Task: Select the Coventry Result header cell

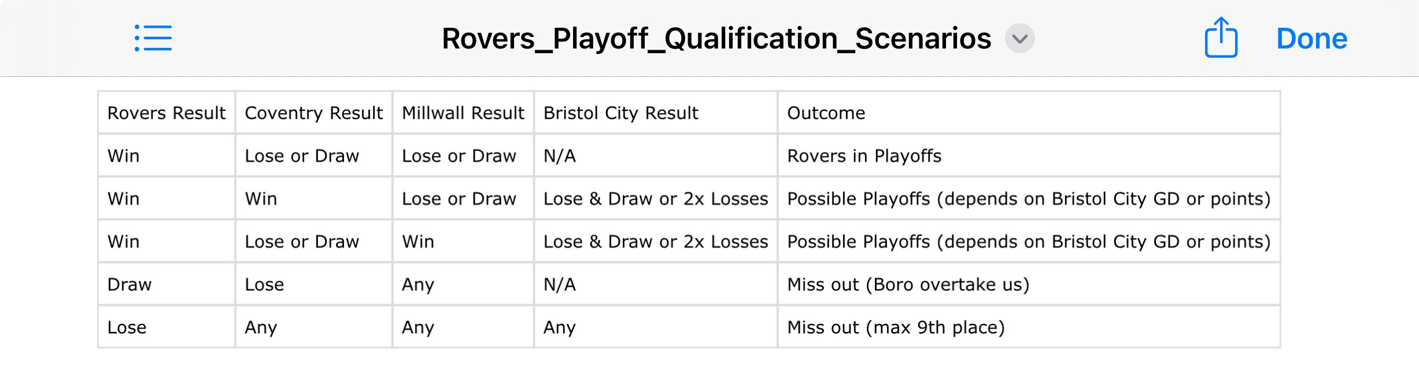Action: [313, 113]
